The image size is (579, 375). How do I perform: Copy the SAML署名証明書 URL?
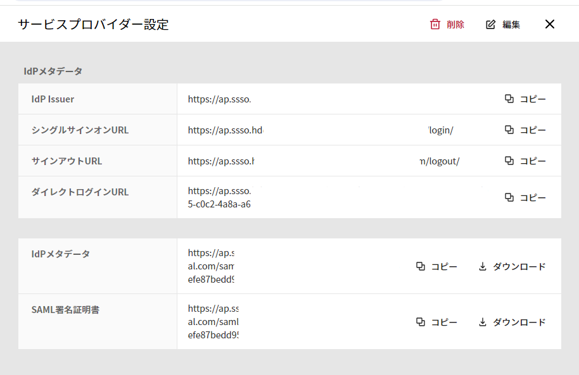point(436,322)
